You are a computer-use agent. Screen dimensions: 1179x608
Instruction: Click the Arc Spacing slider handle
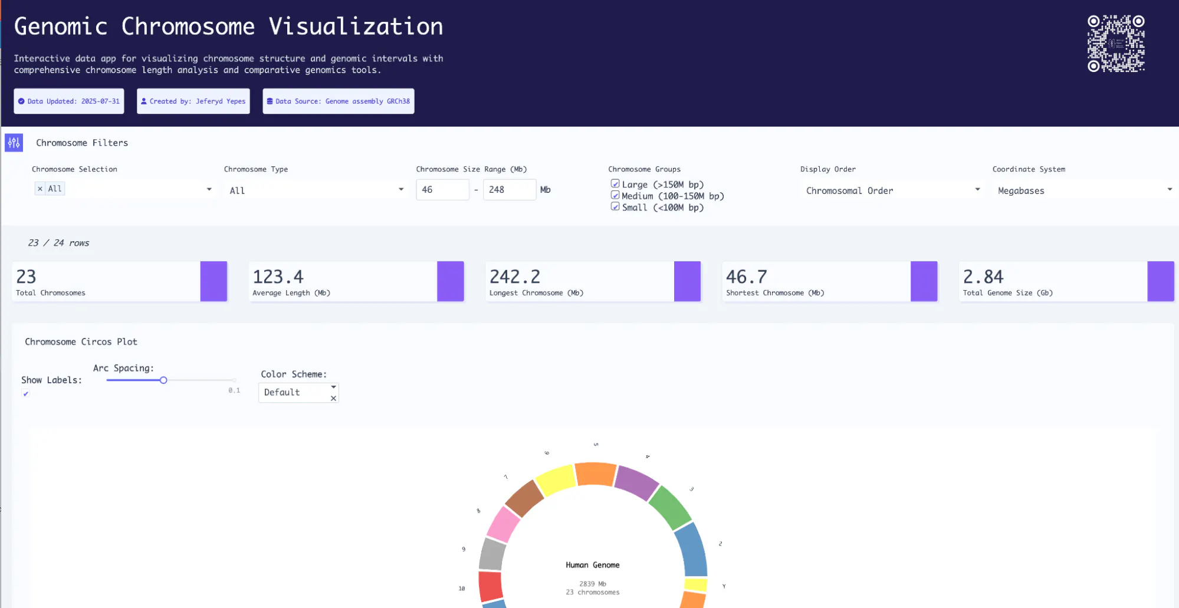pos(163,380)
